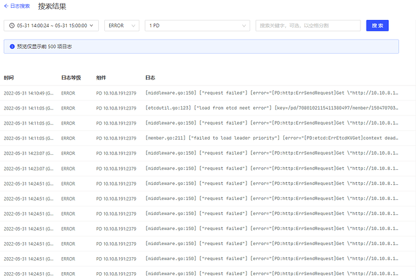
Task: Focus the keyword search input field
Action: [308, 25]
